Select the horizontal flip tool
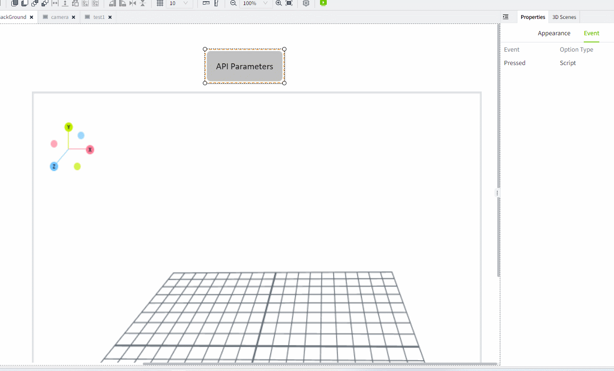The height and width of the screenshot is (371, 614). point(132,3)
